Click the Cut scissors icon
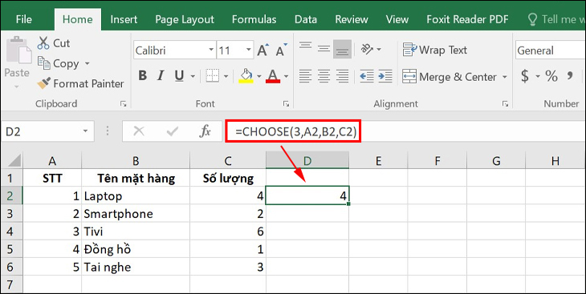The width and height of the screenshot is (586, 294). (x=43, y=43)
